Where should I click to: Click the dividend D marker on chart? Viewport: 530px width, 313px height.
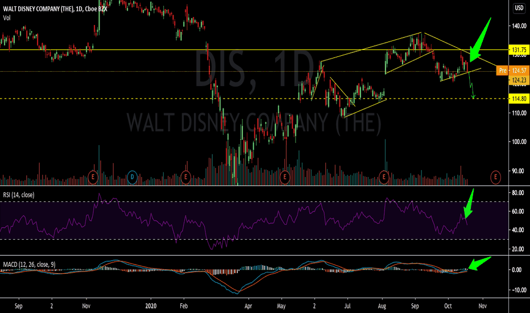coord(132,177)
